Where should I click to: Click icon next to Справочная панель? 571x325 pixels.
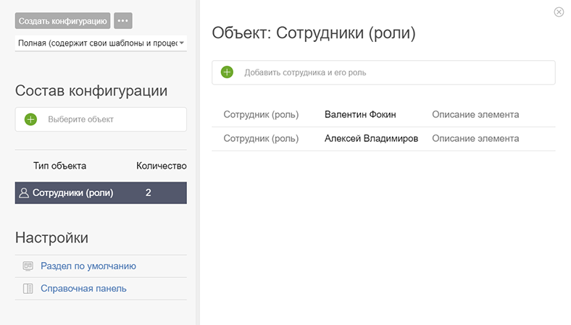[x=28, y=289]
